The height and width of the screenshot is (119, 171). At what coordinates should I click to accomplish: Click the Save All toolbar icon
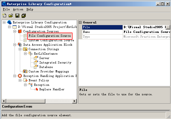(x=24, y=15)
